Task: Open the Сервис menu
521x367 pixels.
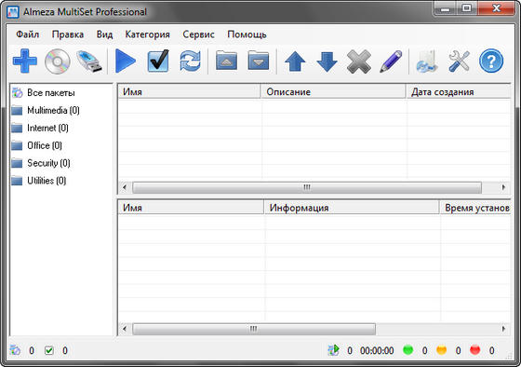Action: click(198, 34)
